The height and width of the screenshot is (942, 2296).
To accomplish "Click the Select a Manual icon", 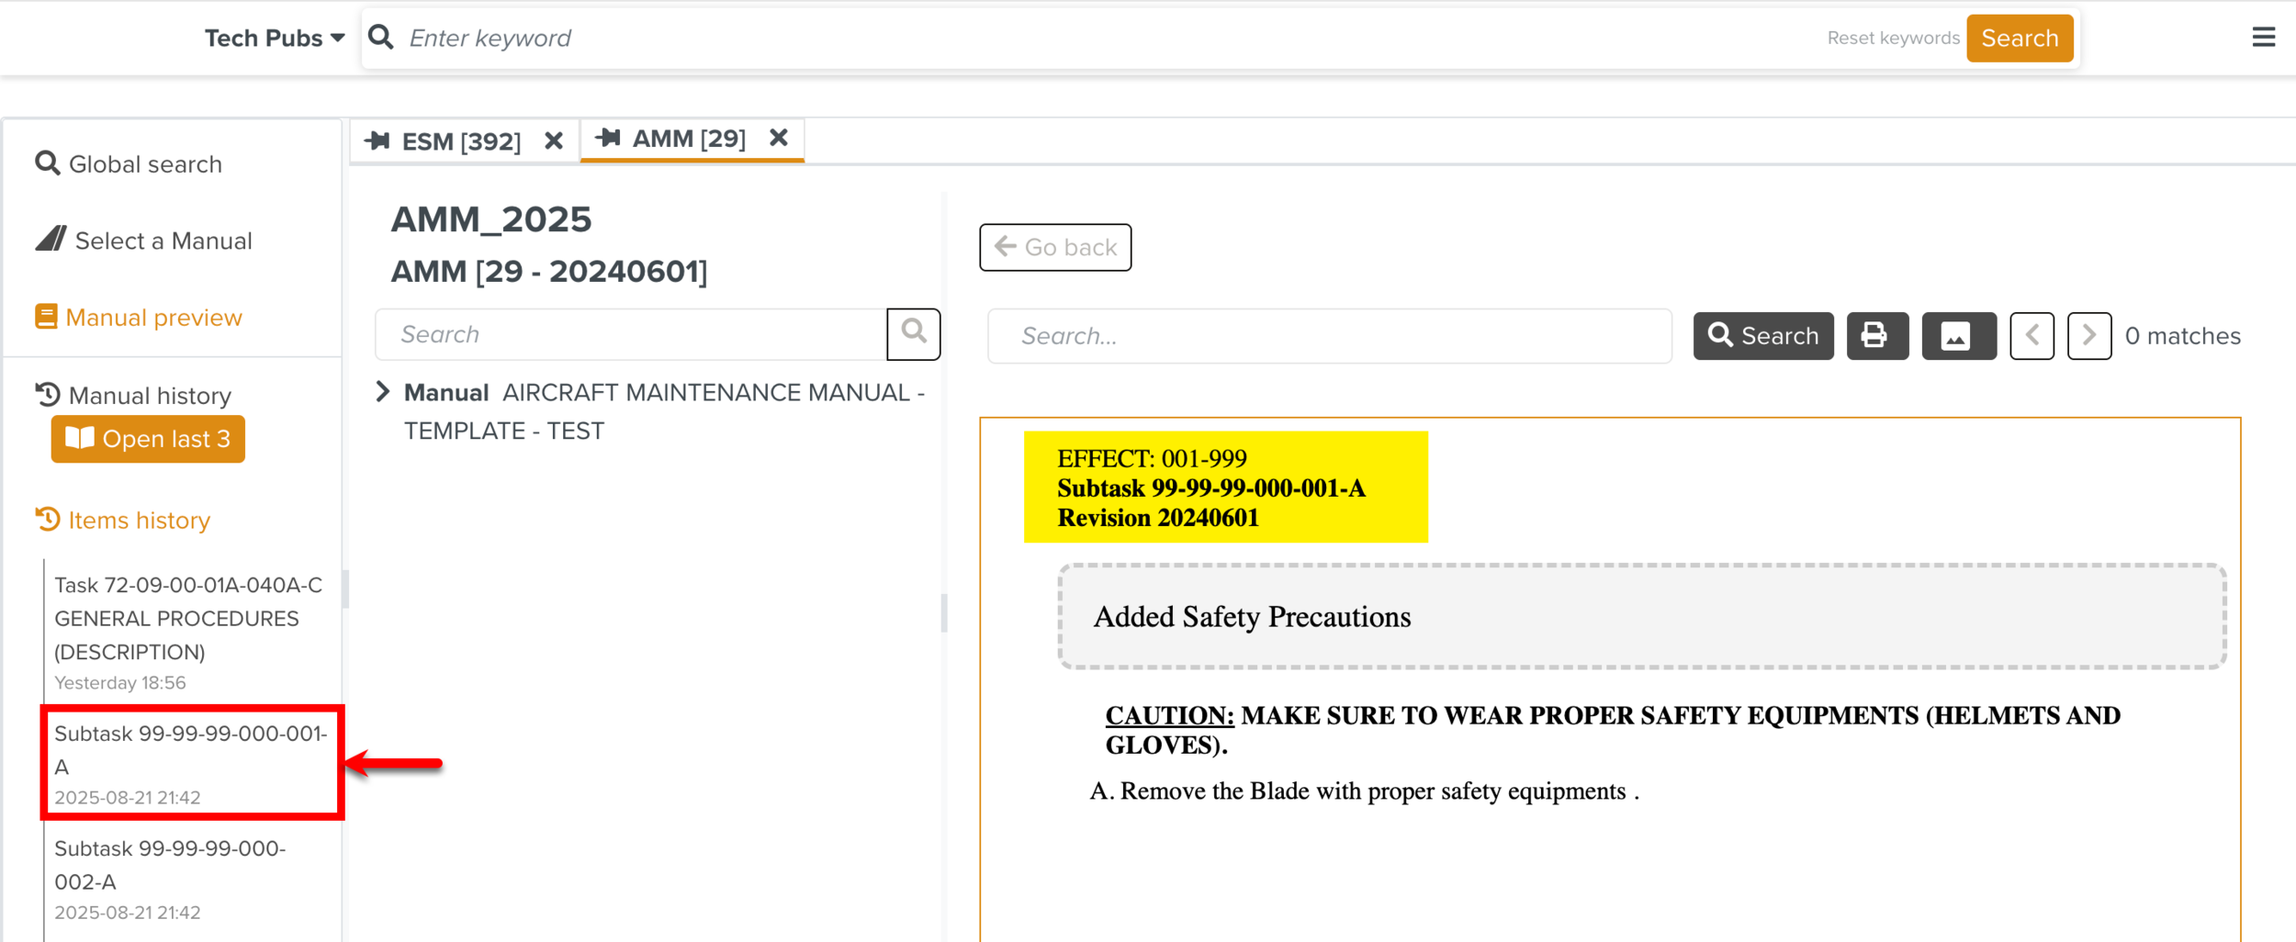I will coord(51,239).
